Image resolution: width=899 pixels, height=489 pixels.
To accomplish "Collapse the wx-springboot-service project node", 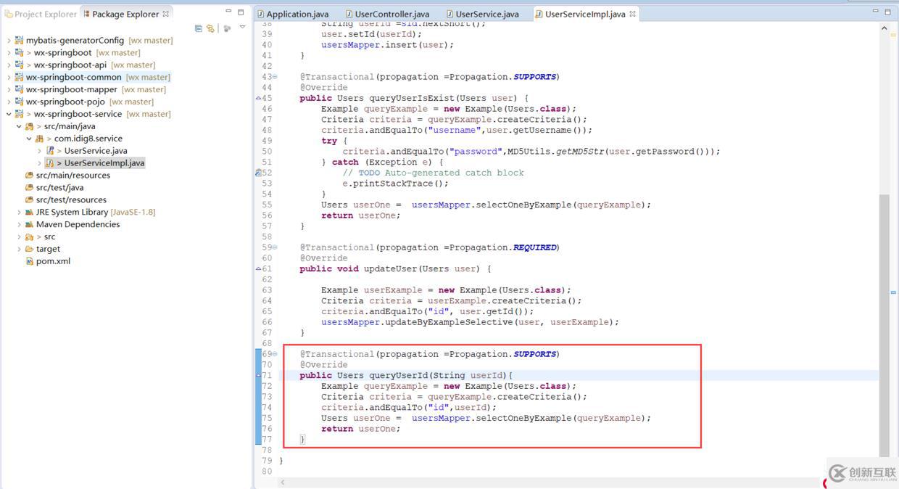I will pyautogui.click(x=9, y=114).
